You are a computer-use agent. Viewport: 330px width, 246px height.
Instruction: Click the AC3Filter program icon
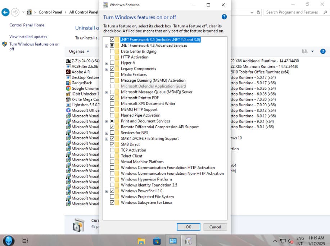pyautogui.click(x=68, y=66)
